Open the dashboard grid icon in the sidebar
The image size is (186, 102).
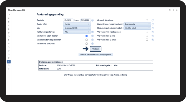coord(9,18)
